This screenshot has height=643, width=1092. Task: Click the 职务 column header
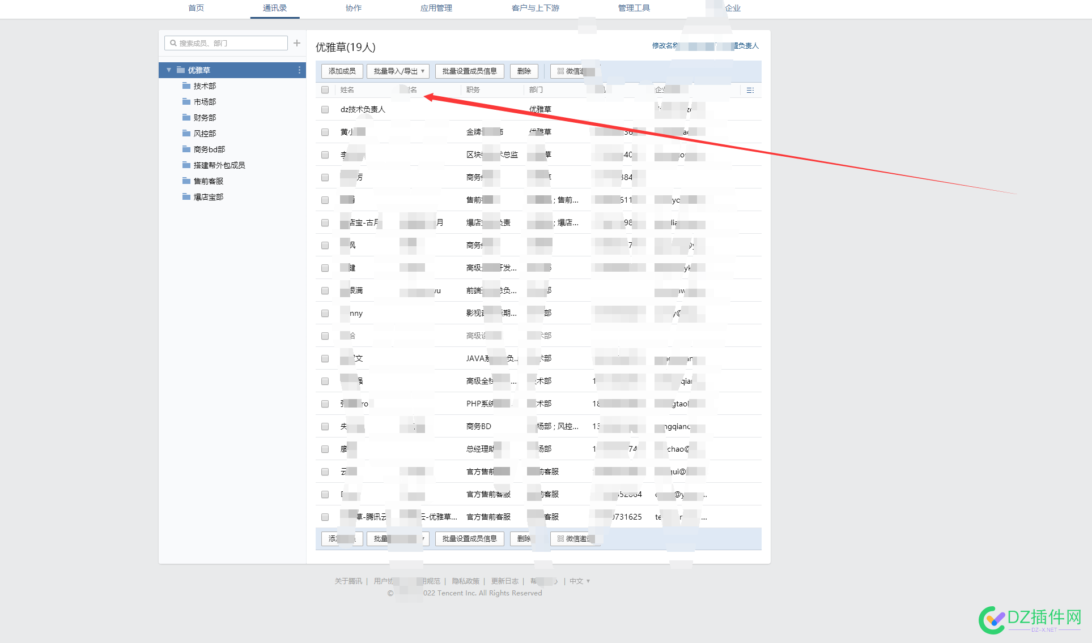(473, 90)
